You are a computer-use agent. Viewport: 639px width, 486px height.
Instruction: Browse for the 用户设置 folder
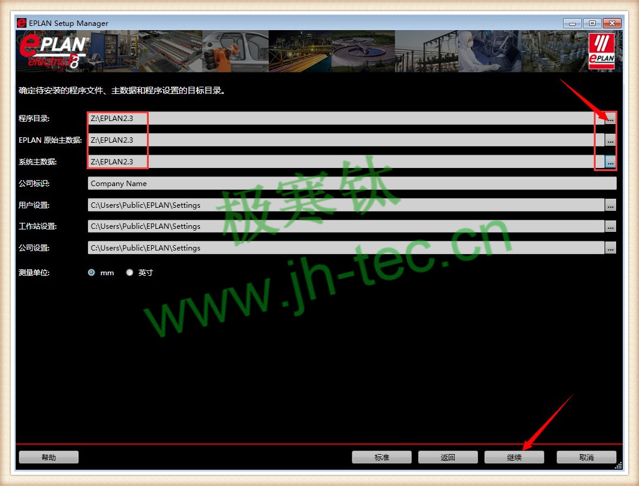click(610, 205)
